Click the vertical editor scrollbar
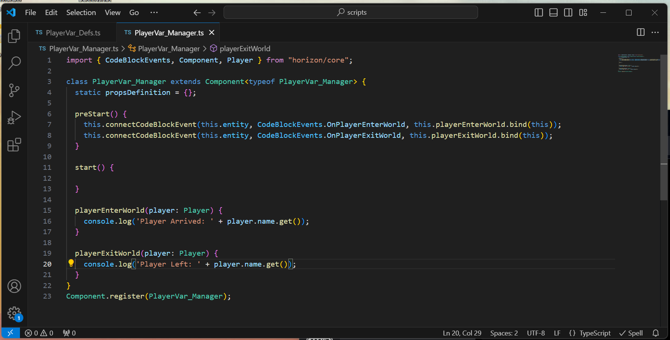The image size is (670, 340). point(664,127)
